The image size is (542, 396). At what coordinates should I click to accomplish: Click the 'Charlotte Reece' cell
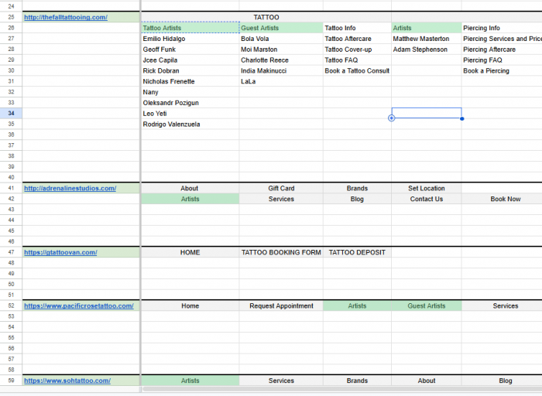tap(281, 60)
